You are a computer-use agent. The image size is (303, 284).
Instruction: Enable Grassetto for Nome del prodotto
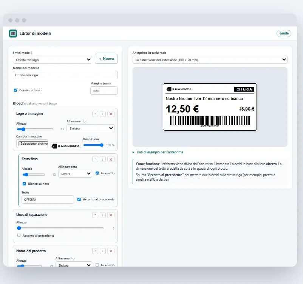coord(97,265)
